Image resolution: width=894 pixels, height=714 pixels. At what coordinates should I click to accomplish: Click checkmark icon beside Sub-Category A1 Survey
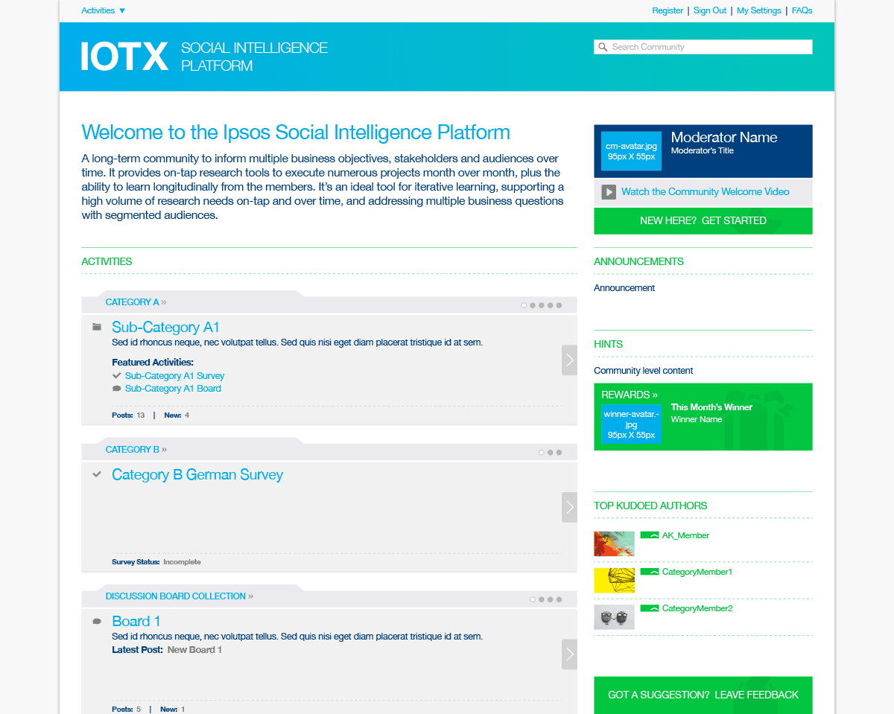click(116, 376)
